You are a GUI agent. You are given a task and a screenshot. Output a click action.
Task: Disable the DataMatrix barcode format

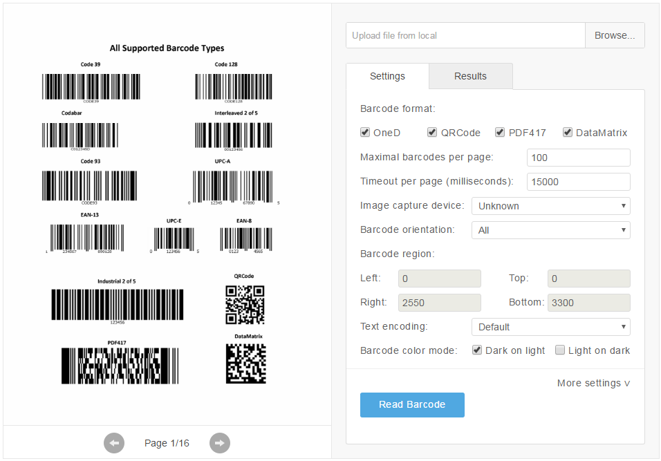568,132
